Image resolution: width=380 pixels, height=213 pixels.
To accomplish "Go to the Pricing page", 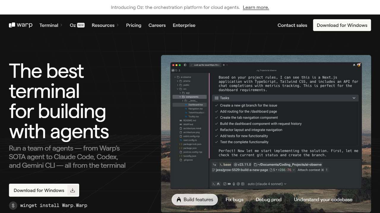I will pos(134,25).
